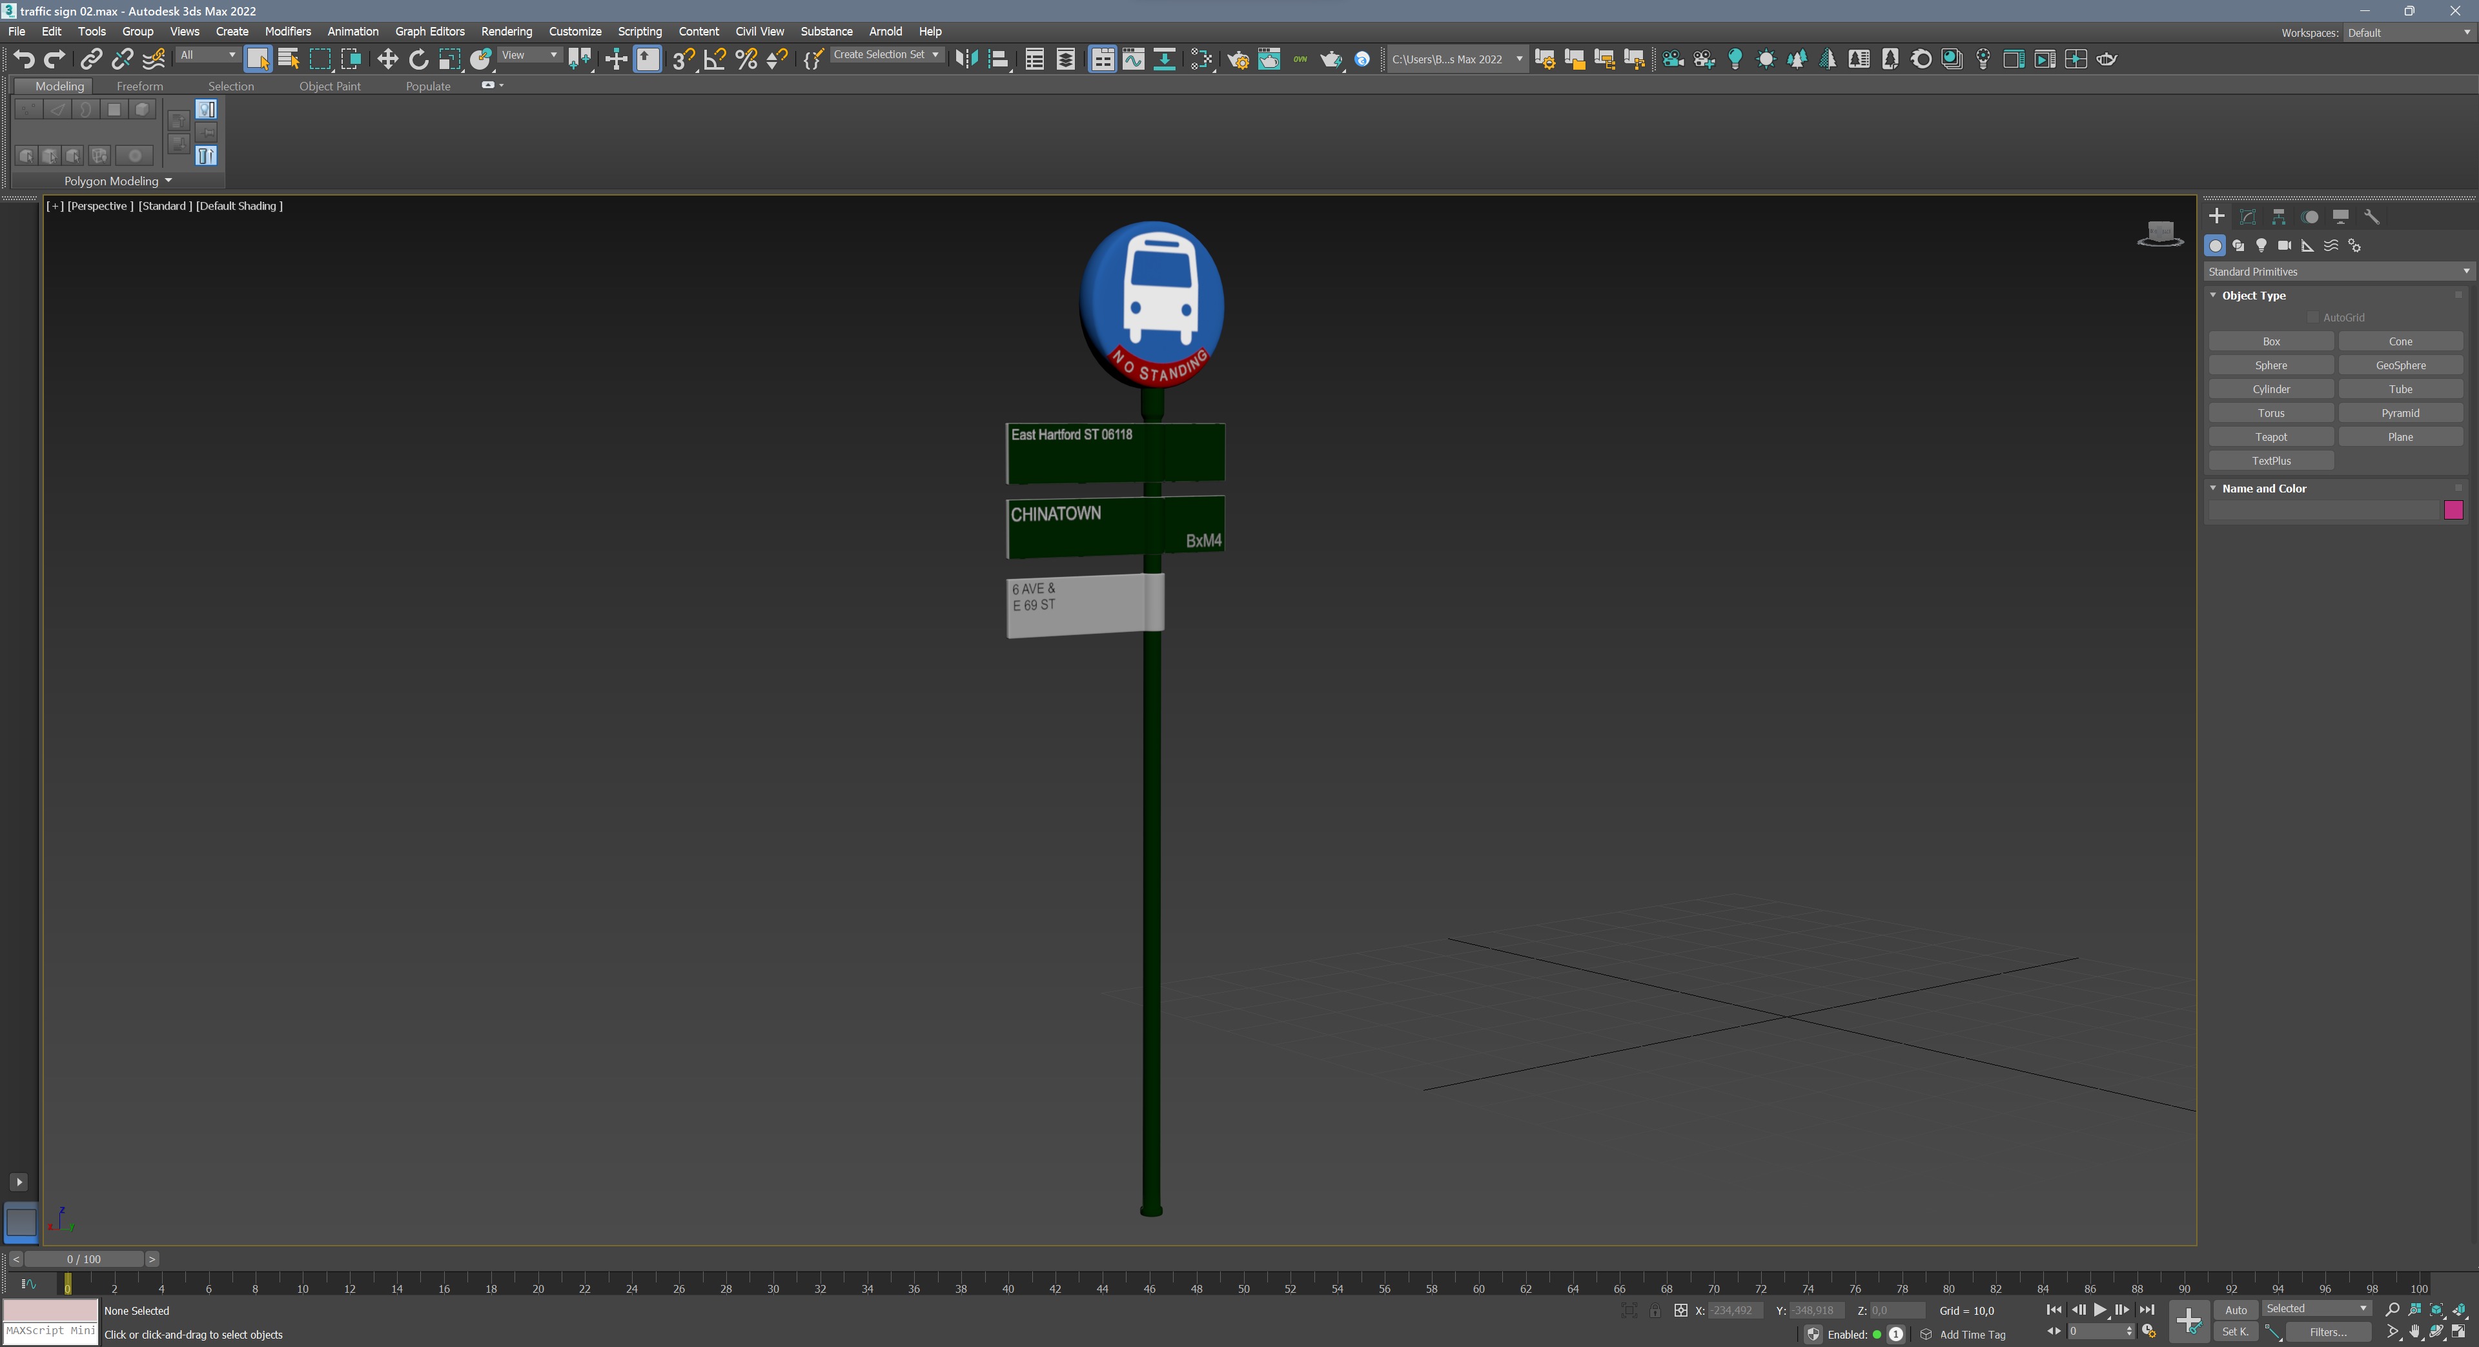Select the Shapes category icon

tap(2238, 245)
